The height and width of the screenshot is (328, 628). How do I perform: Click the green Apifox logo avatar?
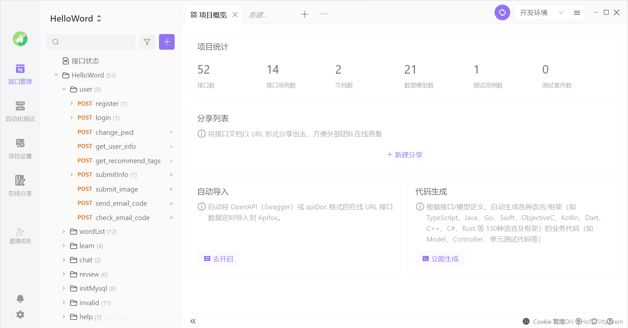20,39
